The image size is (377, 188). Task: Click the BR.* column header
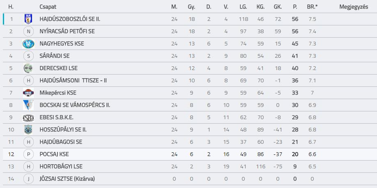click(x=312, y=7)
